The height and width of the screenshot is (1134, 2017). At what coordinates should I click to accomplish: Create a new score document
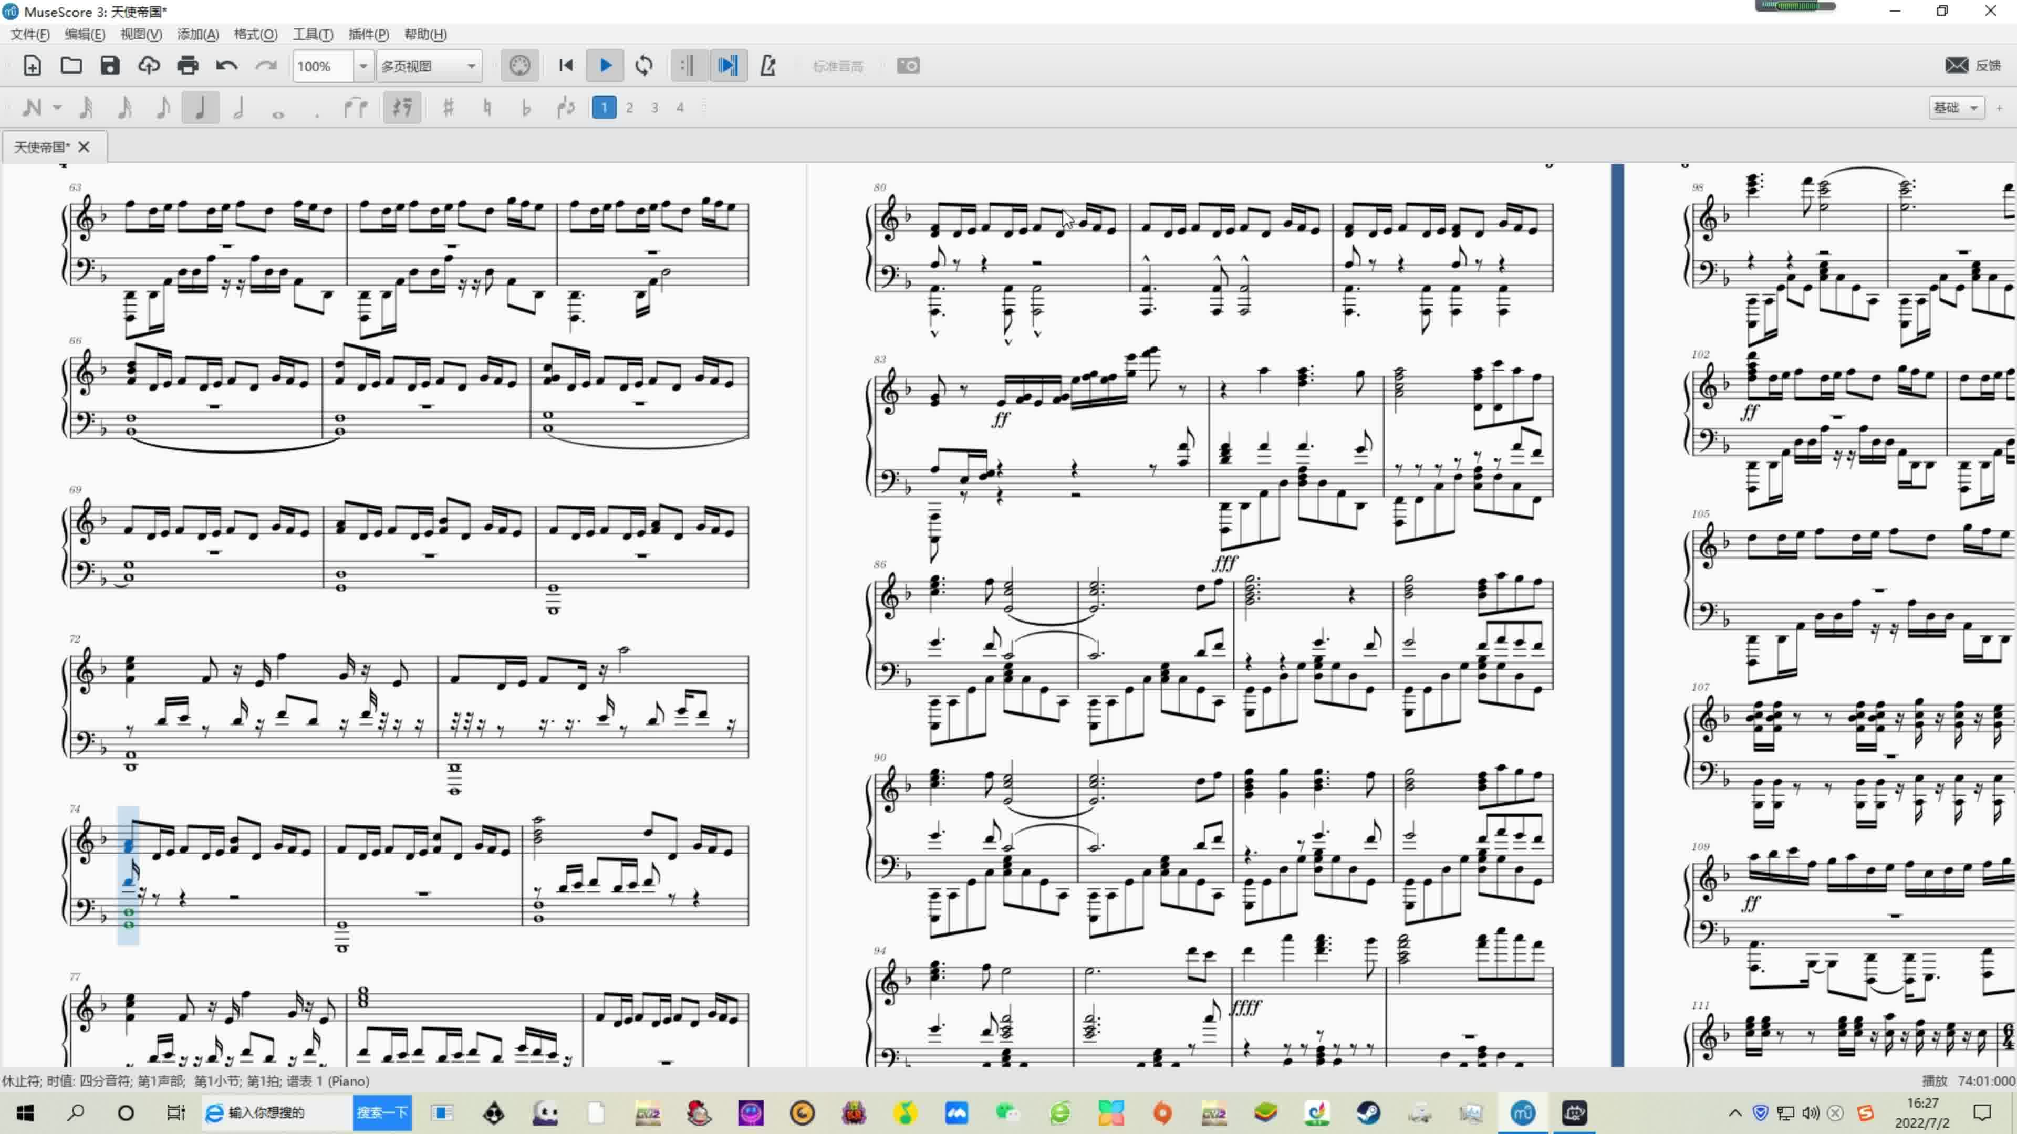click(32, 66)
